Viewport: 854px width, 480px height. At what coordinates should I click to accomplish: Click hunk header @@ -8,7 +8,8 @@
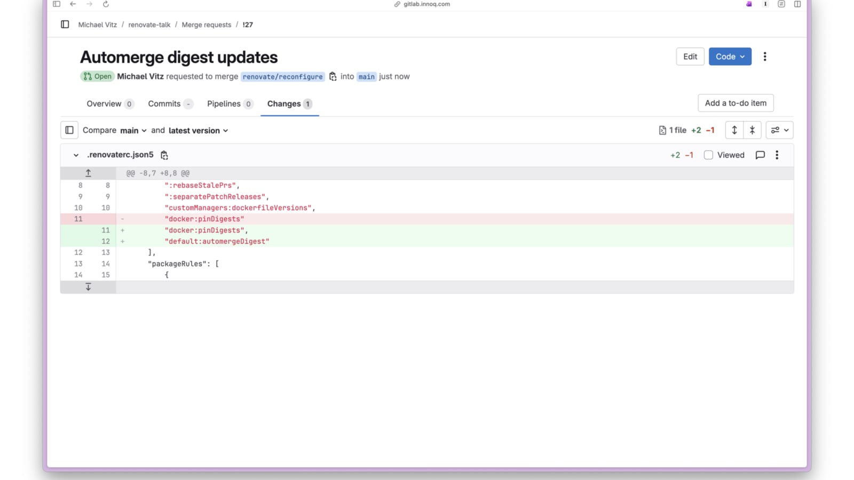tap(158, 173)
